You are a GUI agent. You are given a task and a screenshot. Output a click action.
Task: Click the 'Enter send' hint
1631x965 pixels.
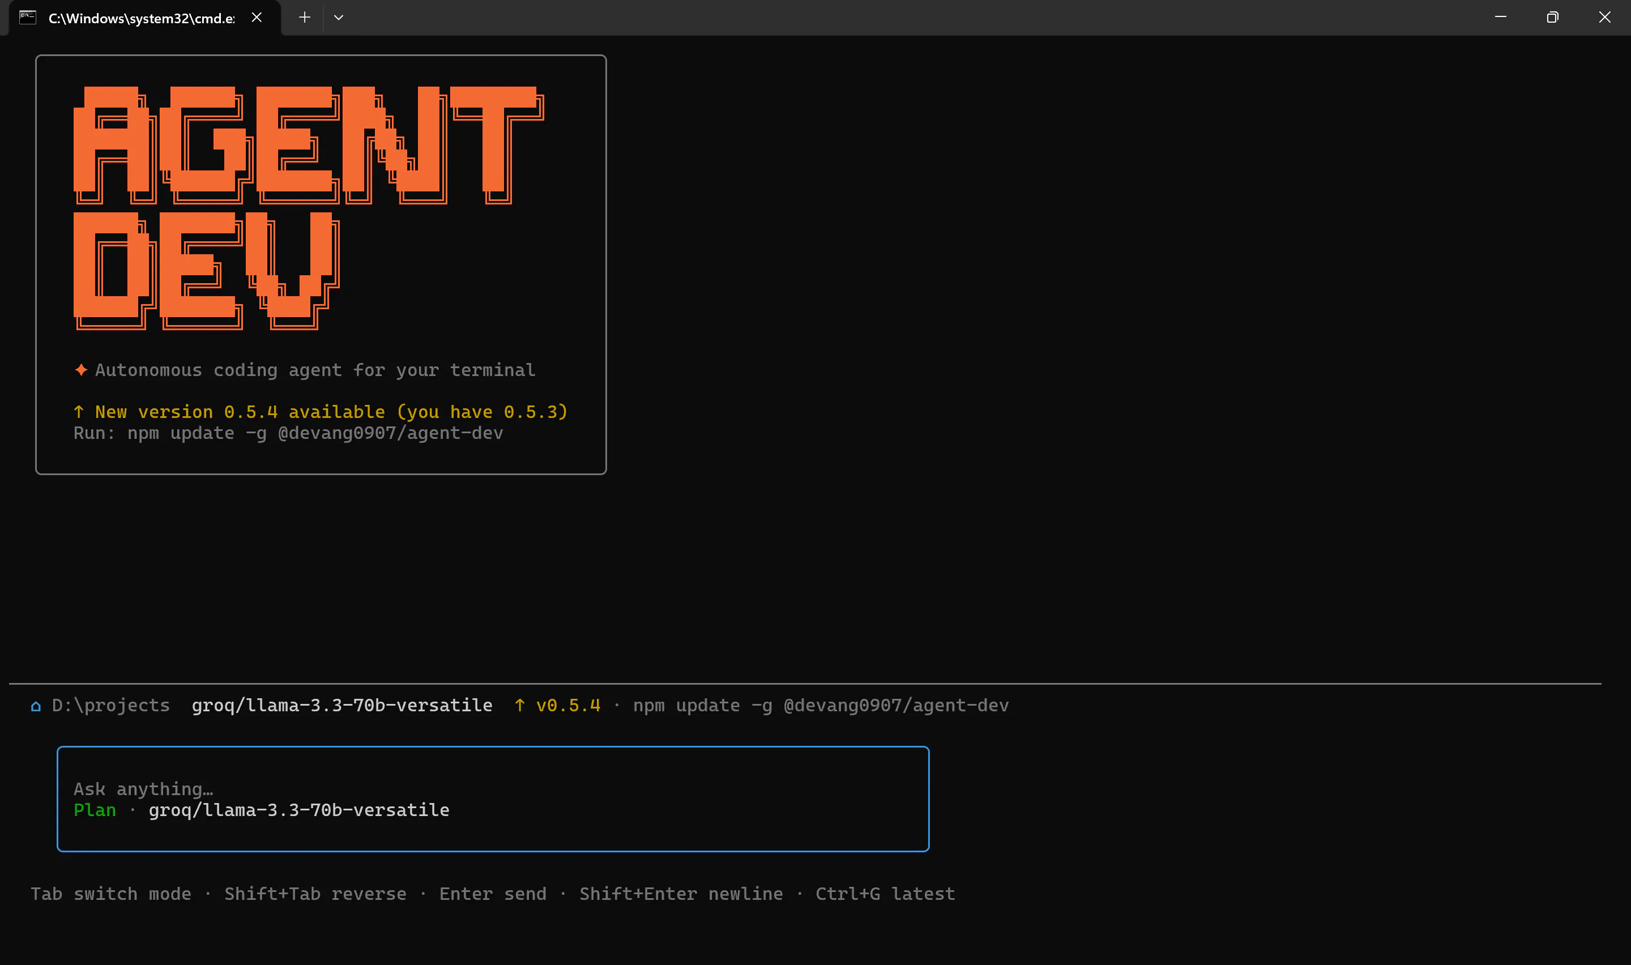click(493, 894)
